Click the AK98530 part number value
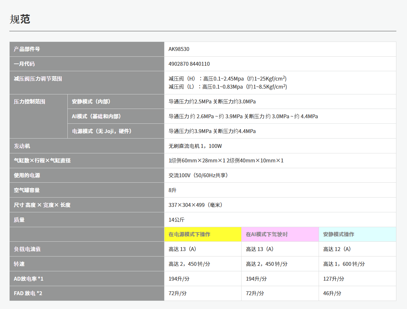This screenshot has height=309, width=407. coord(179,49)
